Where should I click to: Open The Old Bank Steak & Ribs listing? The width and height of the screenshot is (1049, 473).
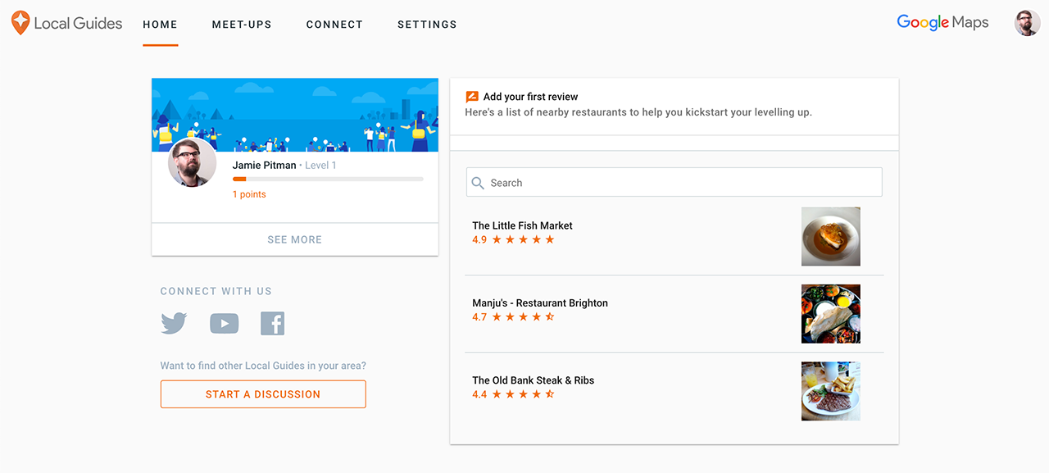[534, 380]
